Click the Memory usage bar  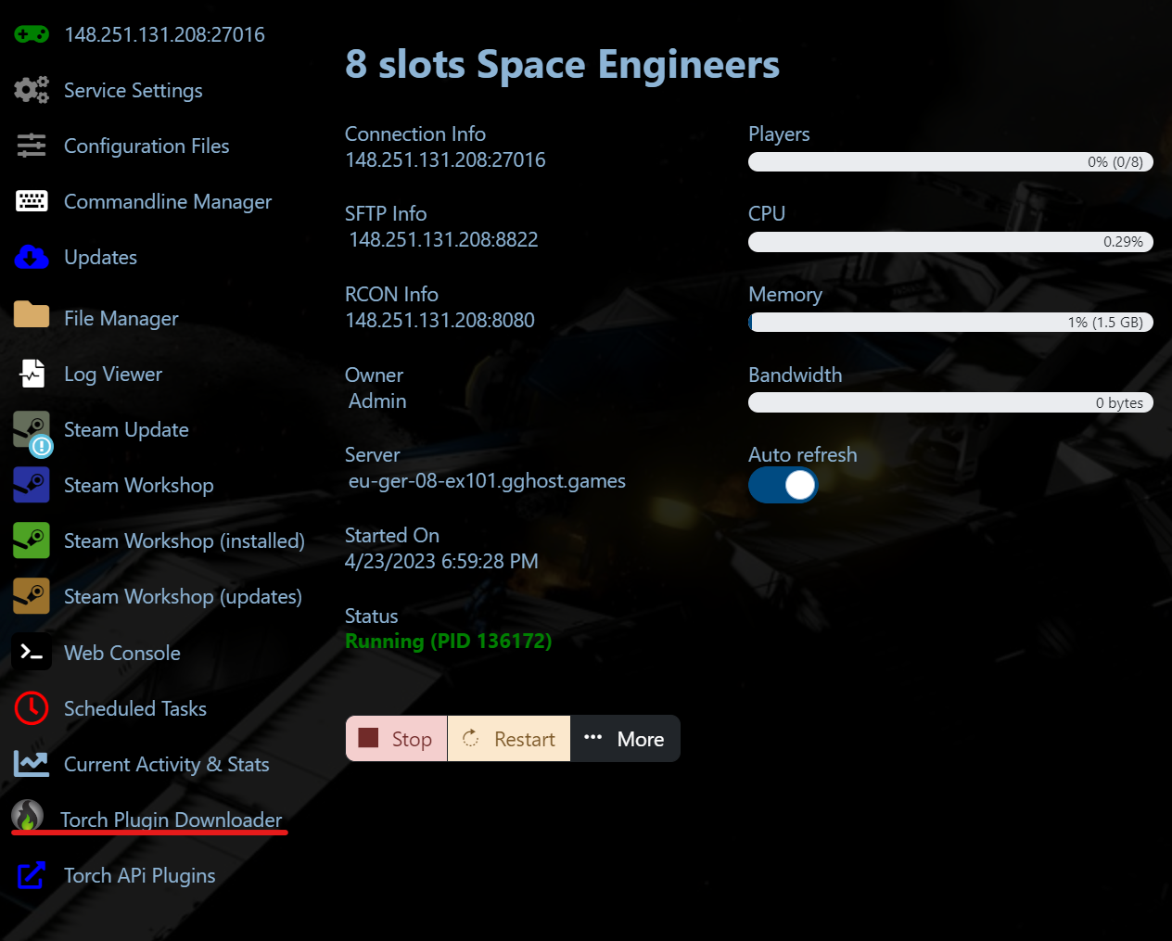(x=950, y=322)
